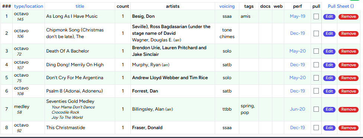Sort by the voicing column header
Image resolution: width=363 pixels, height=138 pixels.
coord(227,6)
